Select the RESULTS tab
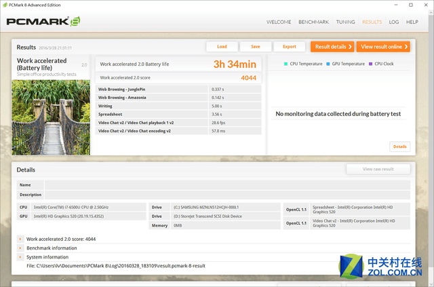The height and width of the screenshot is (287, 434). click(372, 22)
